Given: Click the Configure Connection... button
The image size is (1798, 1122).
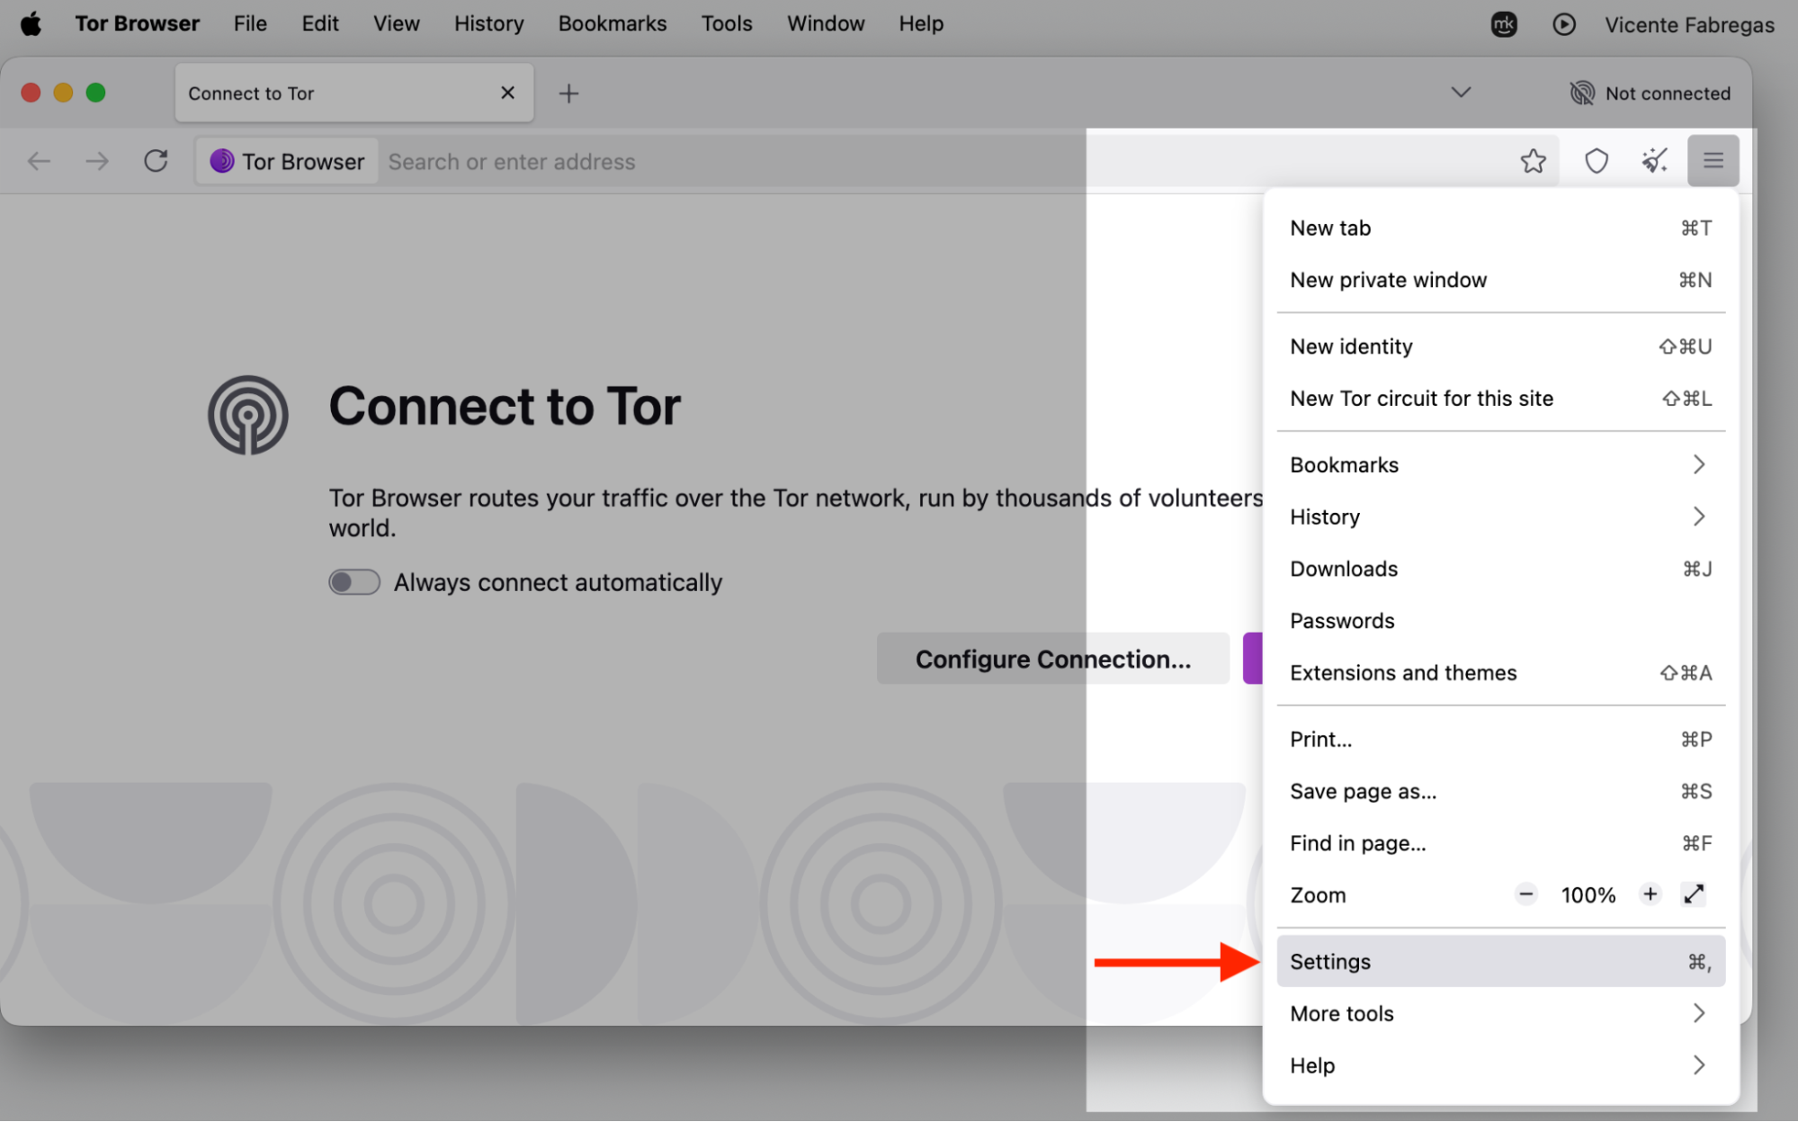Looking at the screenshot, I should (1052, 660).
